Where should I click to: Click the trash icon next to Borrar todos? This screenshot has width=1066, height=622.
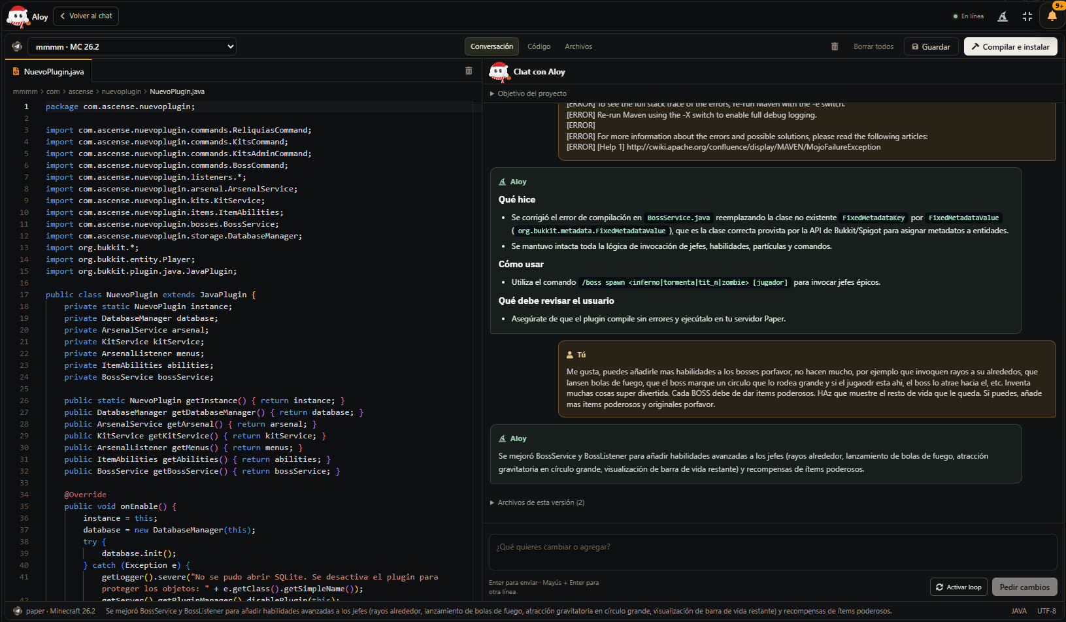click(x=835, y=46)
